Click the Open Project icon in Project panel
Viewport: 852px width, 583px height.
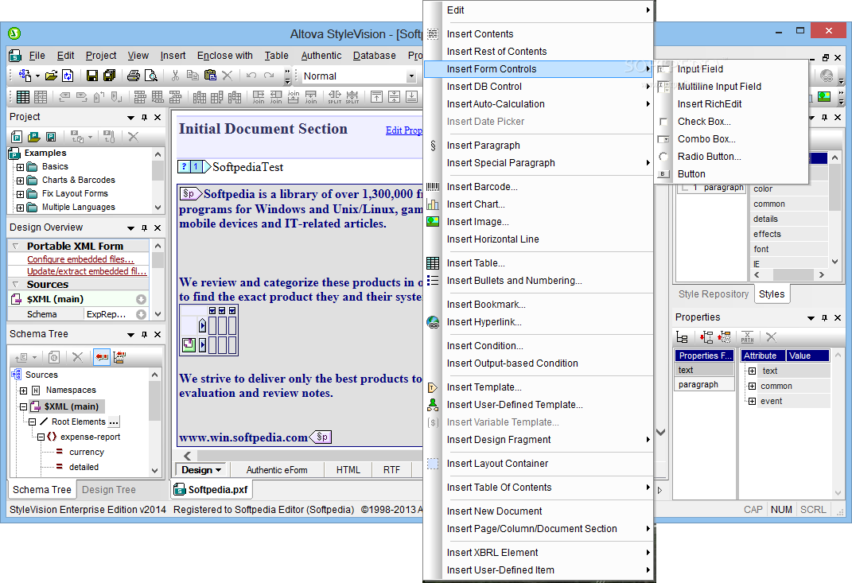tap(33, 137)
